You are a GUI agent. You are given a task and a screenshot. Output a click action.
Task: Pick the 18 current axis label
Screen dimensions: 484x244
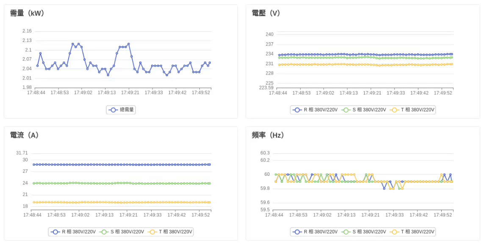coord(25,206)
